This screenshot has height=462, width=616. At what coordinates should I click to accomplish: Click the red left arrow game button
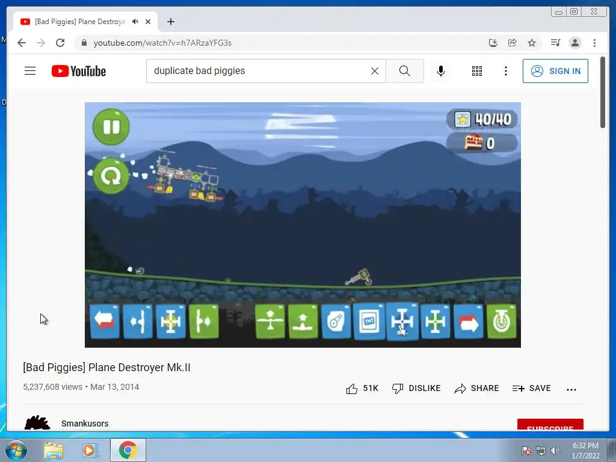(105, 321)
